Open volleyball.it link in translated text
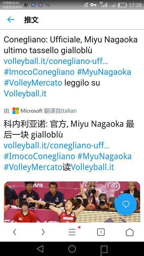Screen dimensions: 144x256 [57, 146]
